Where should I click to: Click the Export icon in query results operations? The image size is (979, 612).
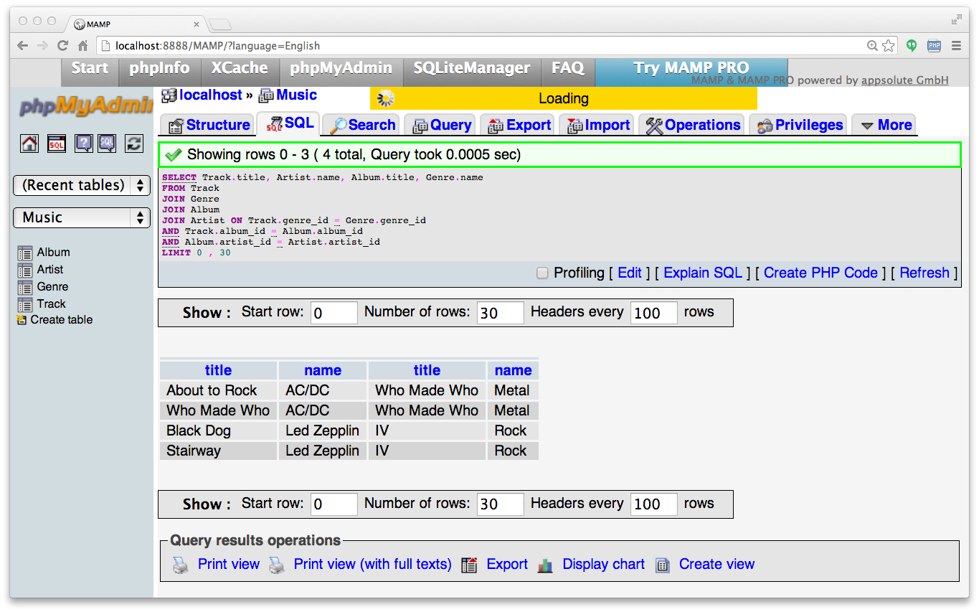click(x=469, y=565)
